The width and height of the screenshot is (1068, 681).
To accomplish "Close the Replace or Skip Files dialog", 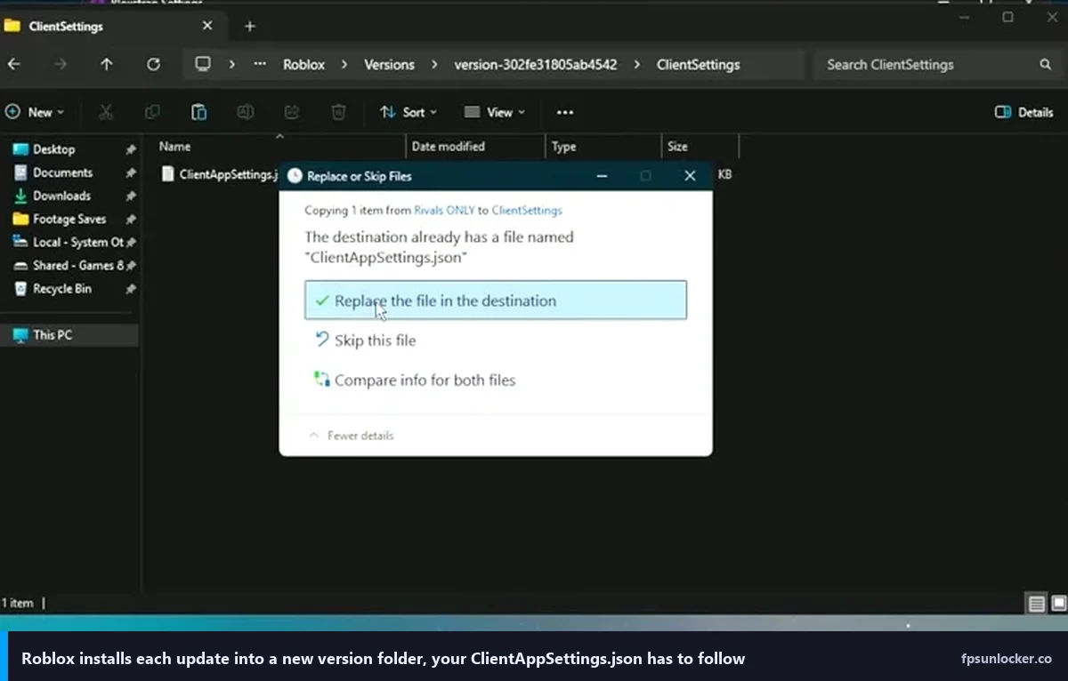I will pos(690,176).
